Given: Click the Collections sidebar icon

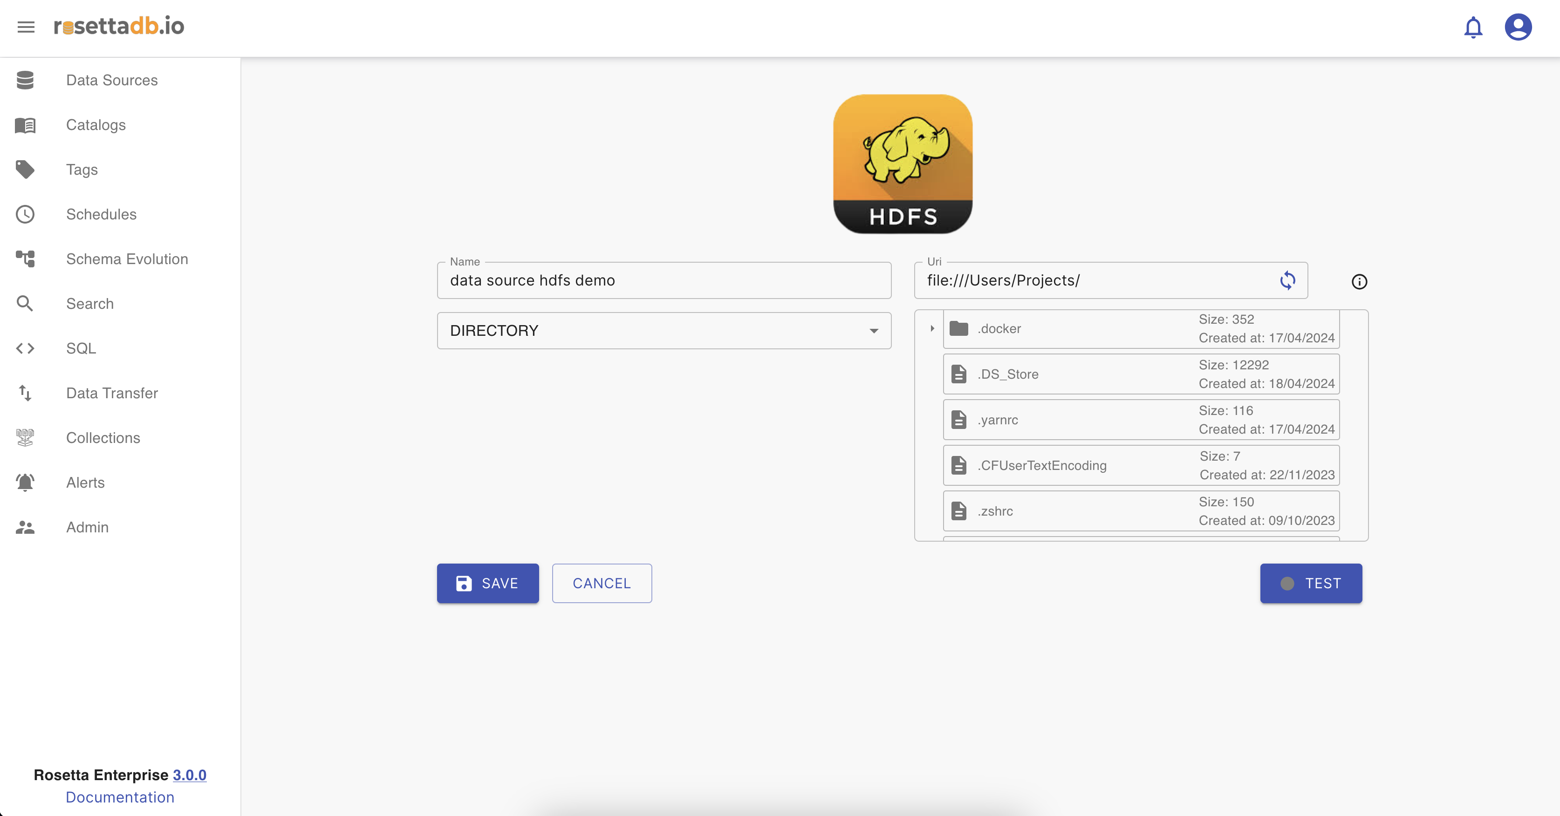Looking at the screenshot, I should click(26, 438).
